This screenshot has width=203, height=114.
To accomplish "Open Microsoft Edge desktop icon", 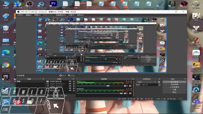I will (6, 55).
